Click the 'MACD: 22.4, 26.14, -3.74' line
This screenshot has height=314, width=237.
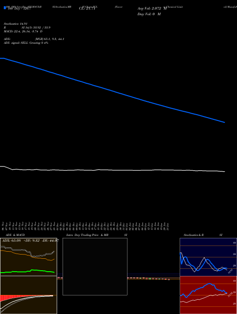coord(21,31)
